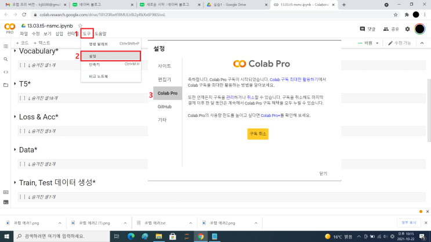Add a code cell with + 코드
Image resolution: width=431 pixels, height=242 pixels.
pos(22,43)
